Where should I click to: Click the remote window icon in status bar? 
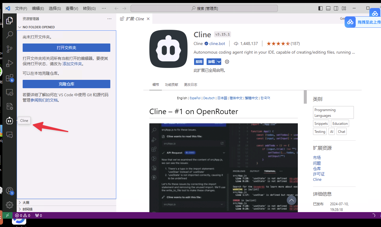7,215
